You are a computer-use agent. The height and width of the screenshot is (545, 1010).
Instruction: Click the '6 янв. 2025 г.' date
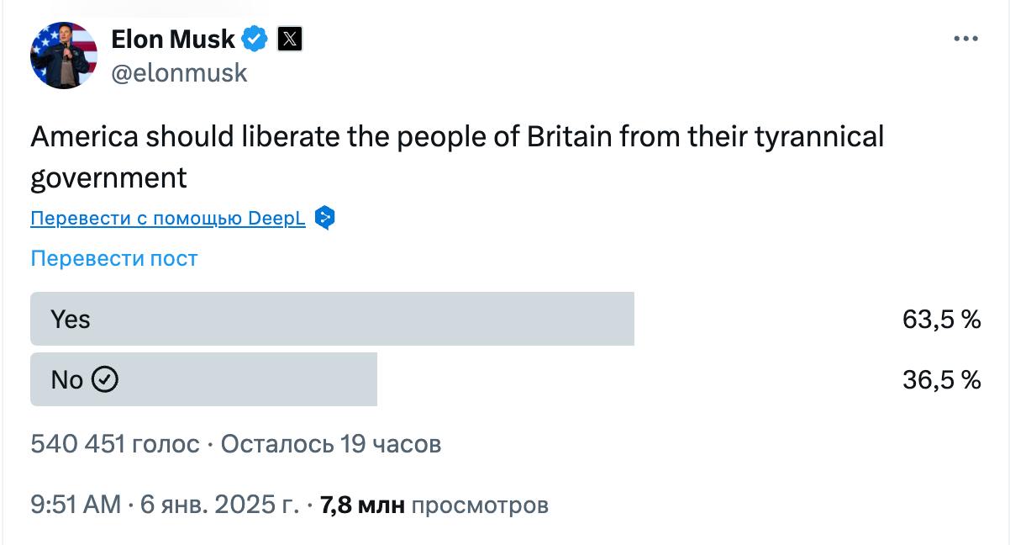click(220, 505)
